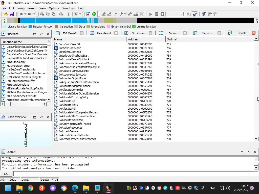
Task: Click the navigation band overview bar
Action: 131,21
